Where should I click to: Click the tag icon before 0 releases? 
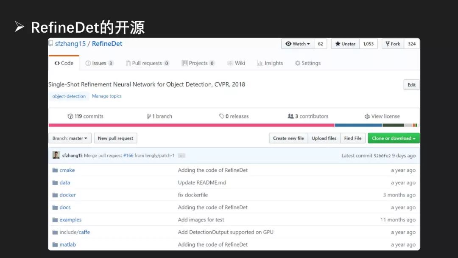pos(222,116)
